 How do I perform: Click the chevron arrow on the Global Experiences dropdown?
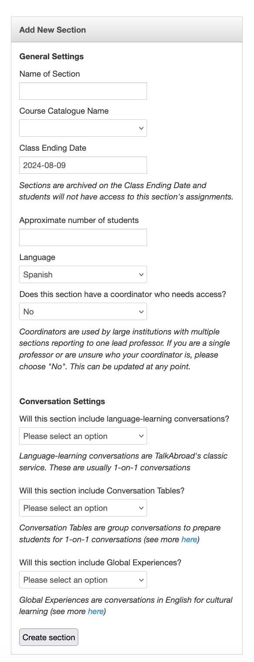pos(140,580)
